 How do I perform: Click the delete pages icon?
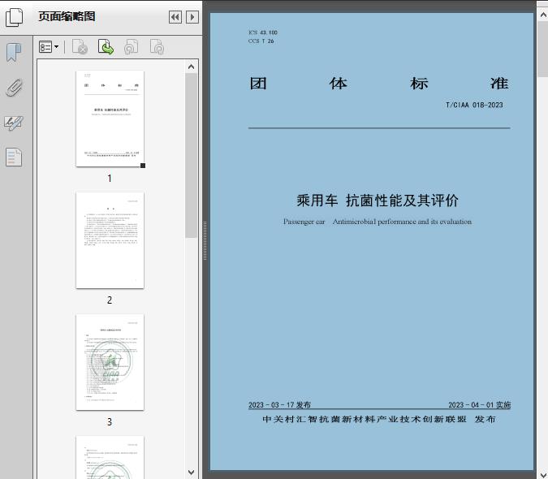80,47
